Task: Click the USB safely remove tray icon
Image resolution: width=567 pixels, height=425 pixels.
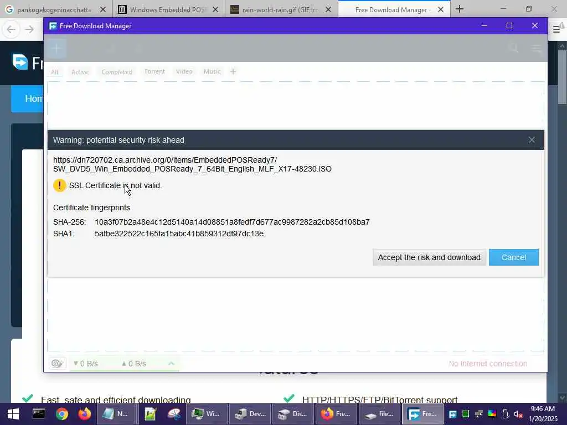Action: pyautogui.click(x=506, y=414)
